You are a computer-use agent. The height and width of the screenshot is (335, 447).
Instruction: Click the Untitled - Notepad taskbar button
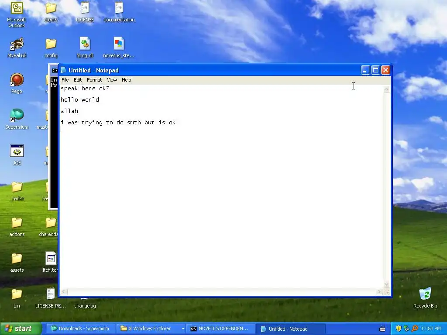click(x=290, y=329)
